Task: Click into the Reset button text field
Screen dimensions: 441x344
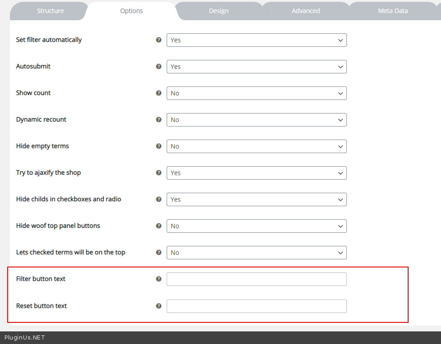Action: pos(256,306)
